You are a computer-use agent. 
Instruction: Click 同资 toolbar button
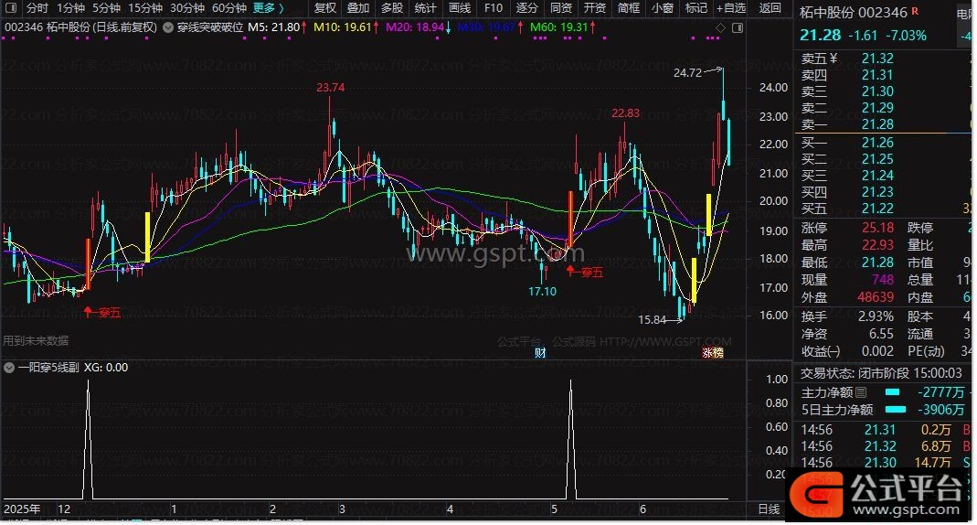(561, 8)
